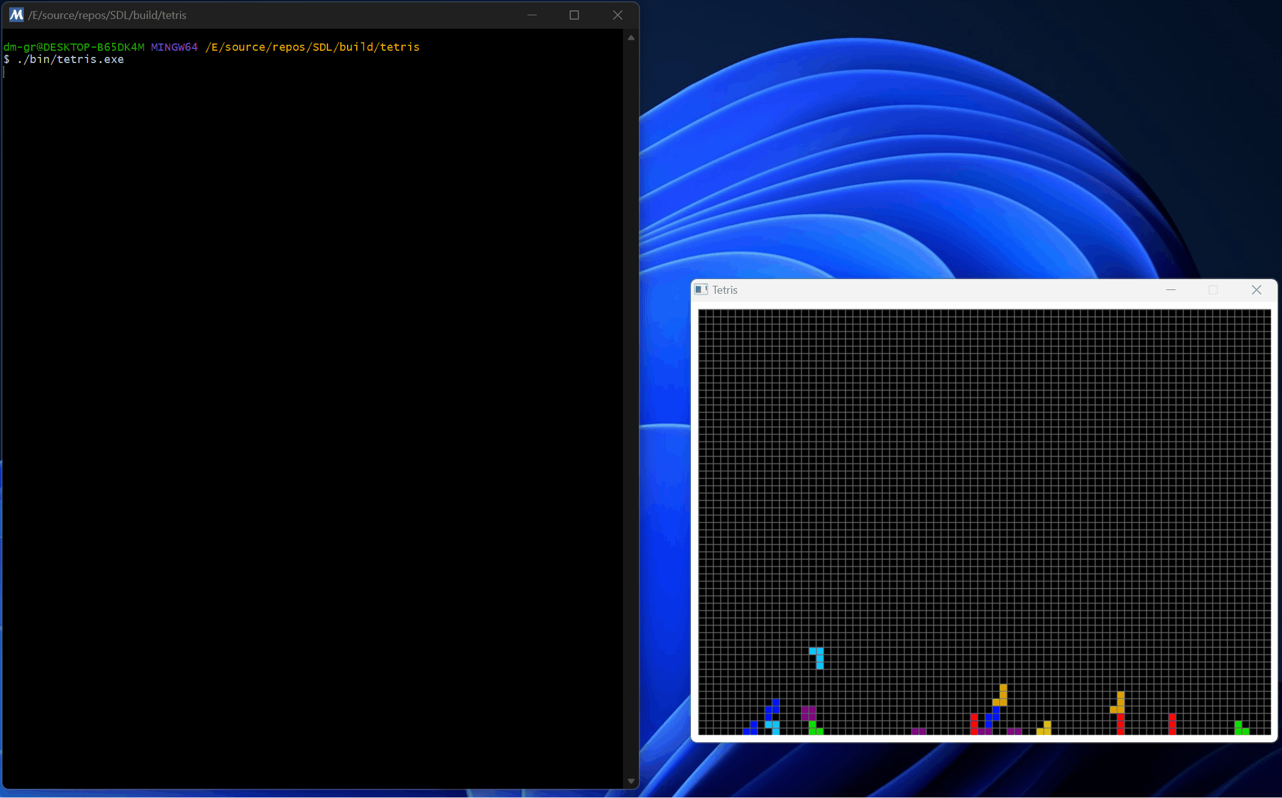The width and height of the screenshot is (1282, 798).
Task: Minimize the MinGW terminal window
Action: pyautogui.click(x=532, y=15)
